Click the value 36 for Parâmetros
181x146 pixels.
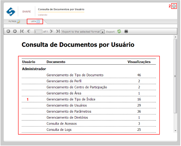point(139,112)
